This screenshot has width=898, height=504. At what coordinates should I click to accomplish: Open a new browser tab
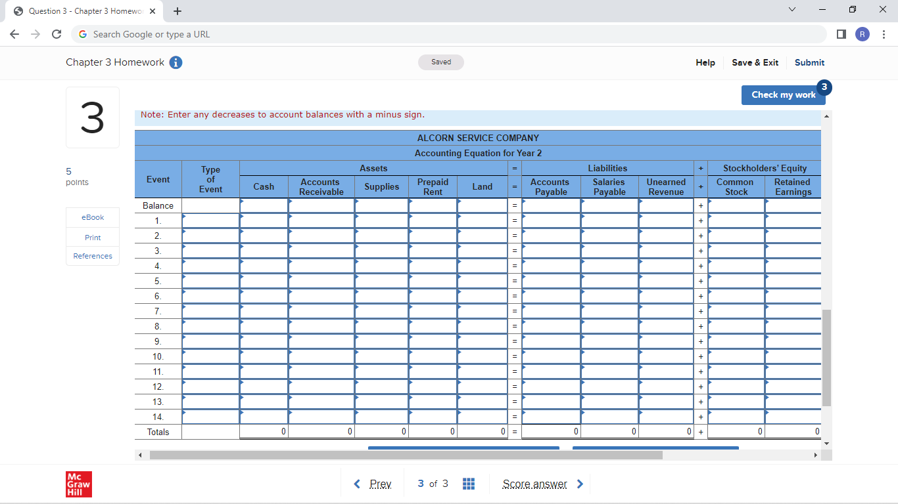[x=177, y=11]
